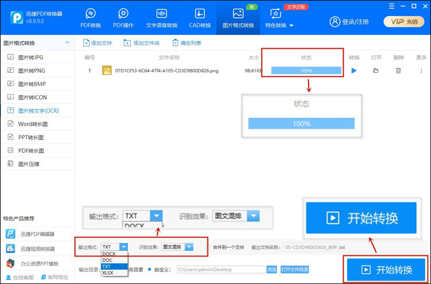Select file name 07D1CF53-6C64-47f4-A105-CD3D9800D826.png

[167, 71]
